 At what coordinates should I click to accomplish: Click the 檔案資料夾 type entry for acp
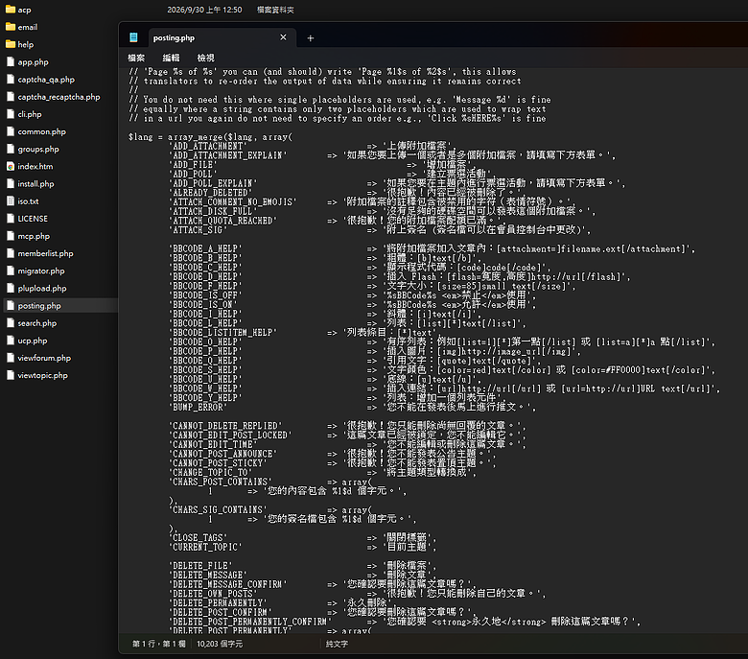pyautogui.click(x=275, y=10)
